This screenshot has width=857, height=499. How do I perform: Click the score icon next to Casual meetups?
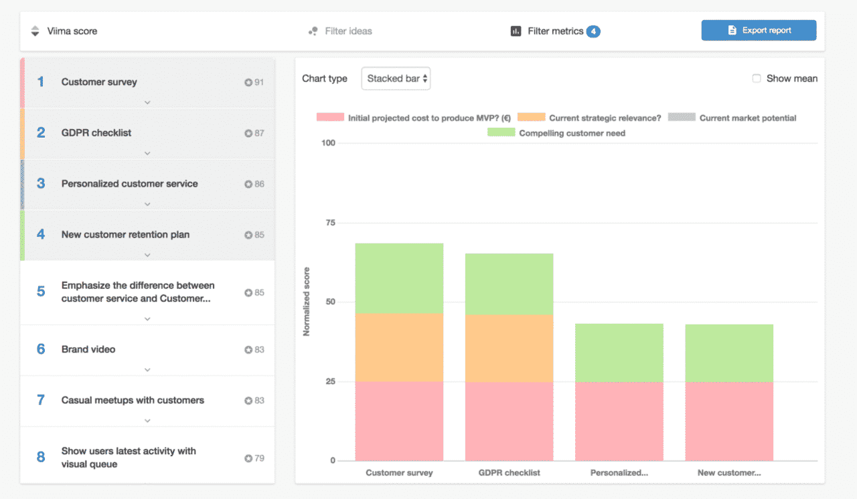pyautogui.click(x=248, y=401)
